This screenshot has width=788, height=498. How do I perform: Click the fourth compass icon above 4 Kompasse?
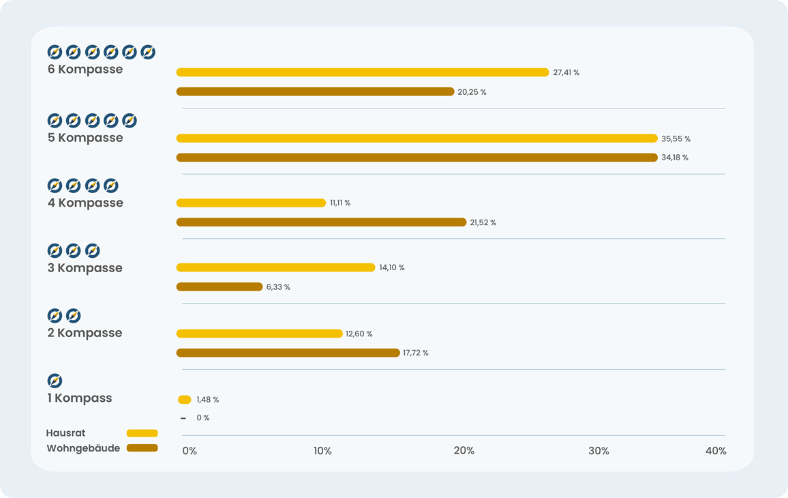coord(111,186)
